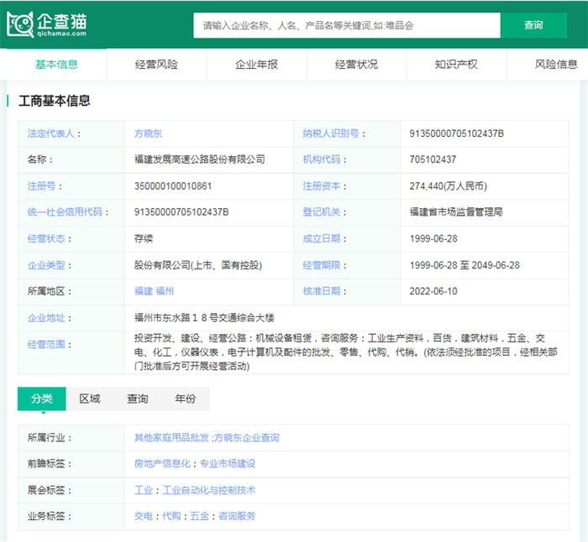Switch to the 基本信息 tab
588x542 pixels.
click(x=56, y=65)
